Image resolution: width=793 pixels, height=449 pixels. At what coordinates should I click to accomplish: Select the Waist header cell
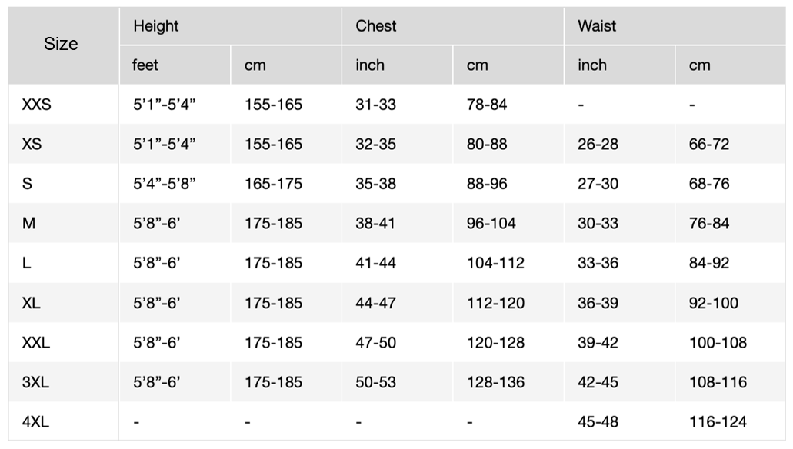click(x=598, y=26)
